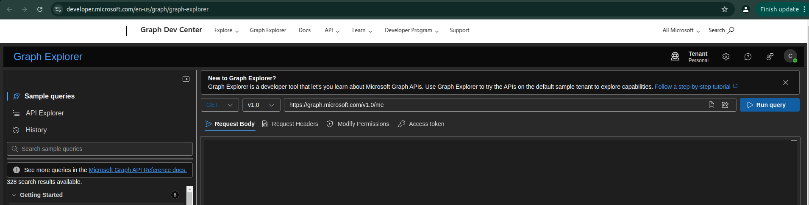Open the settings gear icon

click(726, 57)
